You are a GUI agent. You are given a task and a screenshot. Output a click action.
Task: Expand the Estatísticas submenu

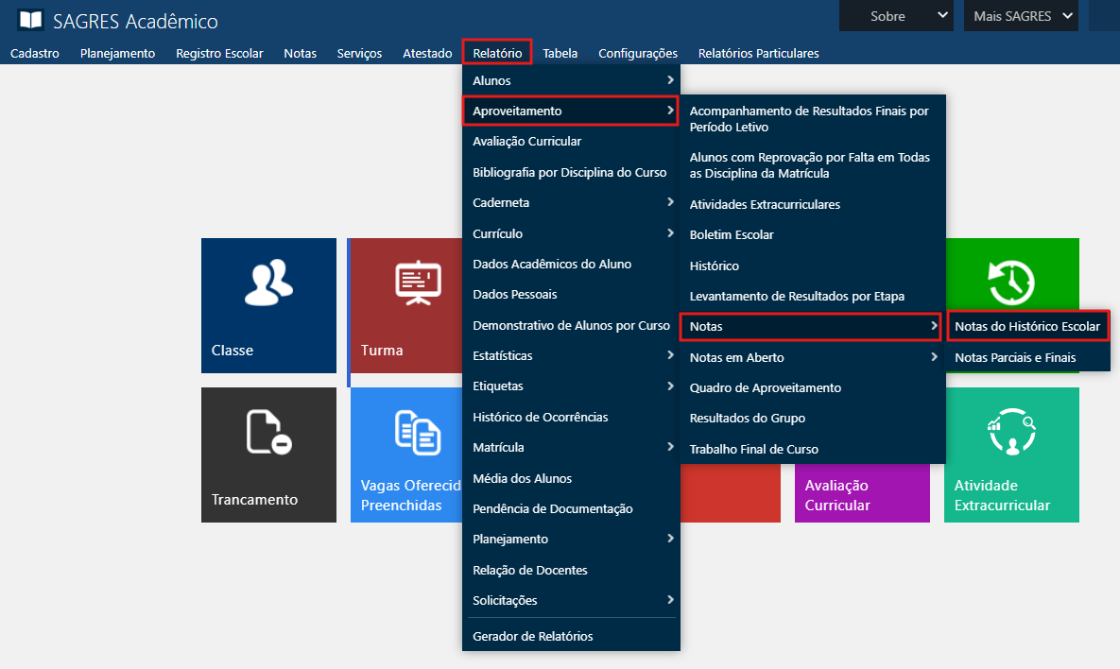[x=570, y=355]
